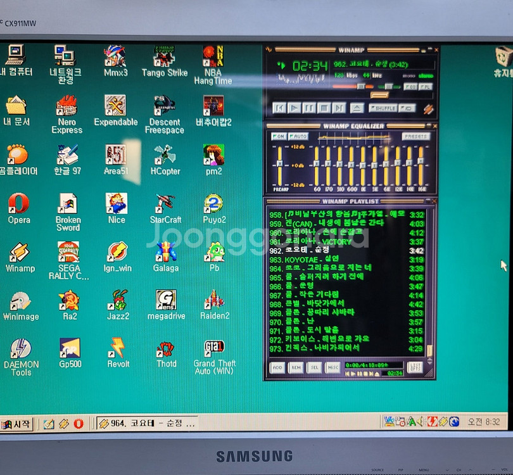Image resolution: width=513 pixels, height=475 pixels.
Task: Toggle the EQ window button
Action: 410,87
